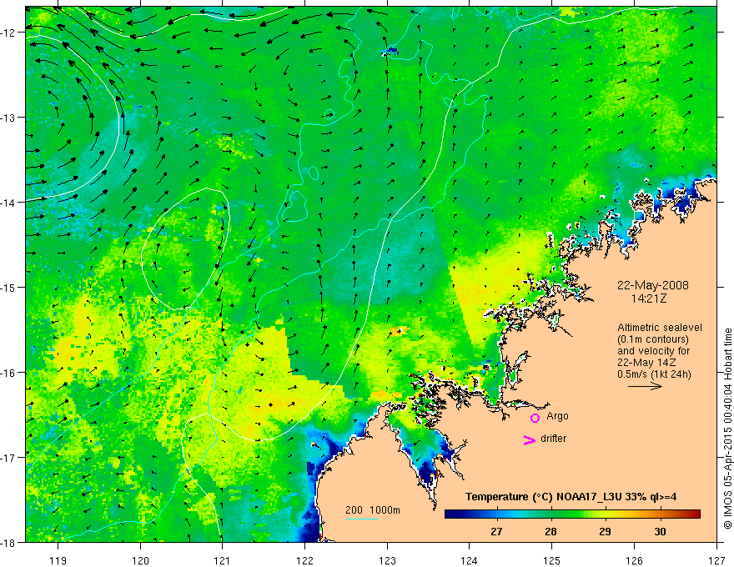Click longitude label '124' on bottom axis

coord(470,560)
